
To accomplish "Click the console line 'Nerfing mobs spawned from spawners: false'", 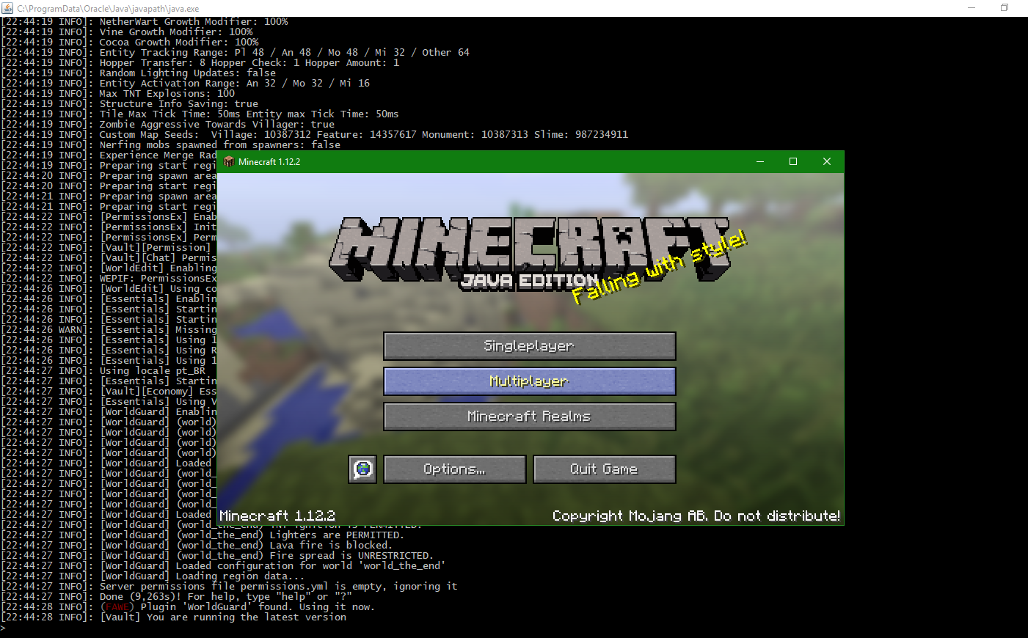I will coord(170,144).
